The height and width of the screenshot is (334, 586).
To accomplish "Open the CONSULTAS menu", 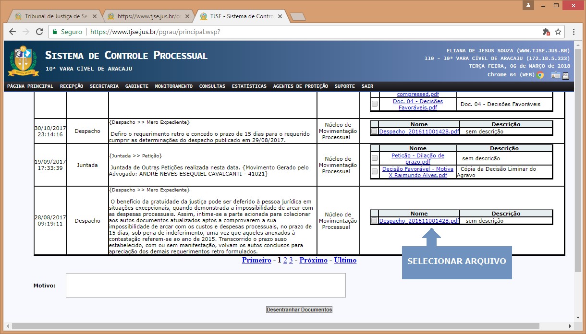I will (212, 86).
